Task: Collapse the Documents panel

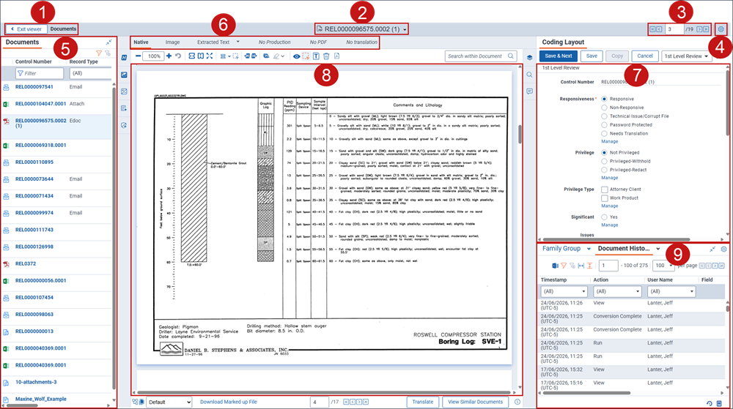Action: click(109, 42)
